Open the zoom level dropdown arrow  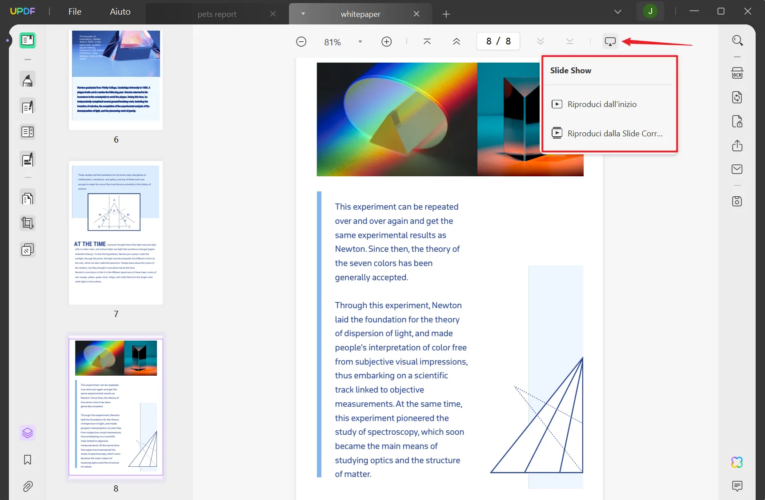pyautogui.click(x=360, y=42)
